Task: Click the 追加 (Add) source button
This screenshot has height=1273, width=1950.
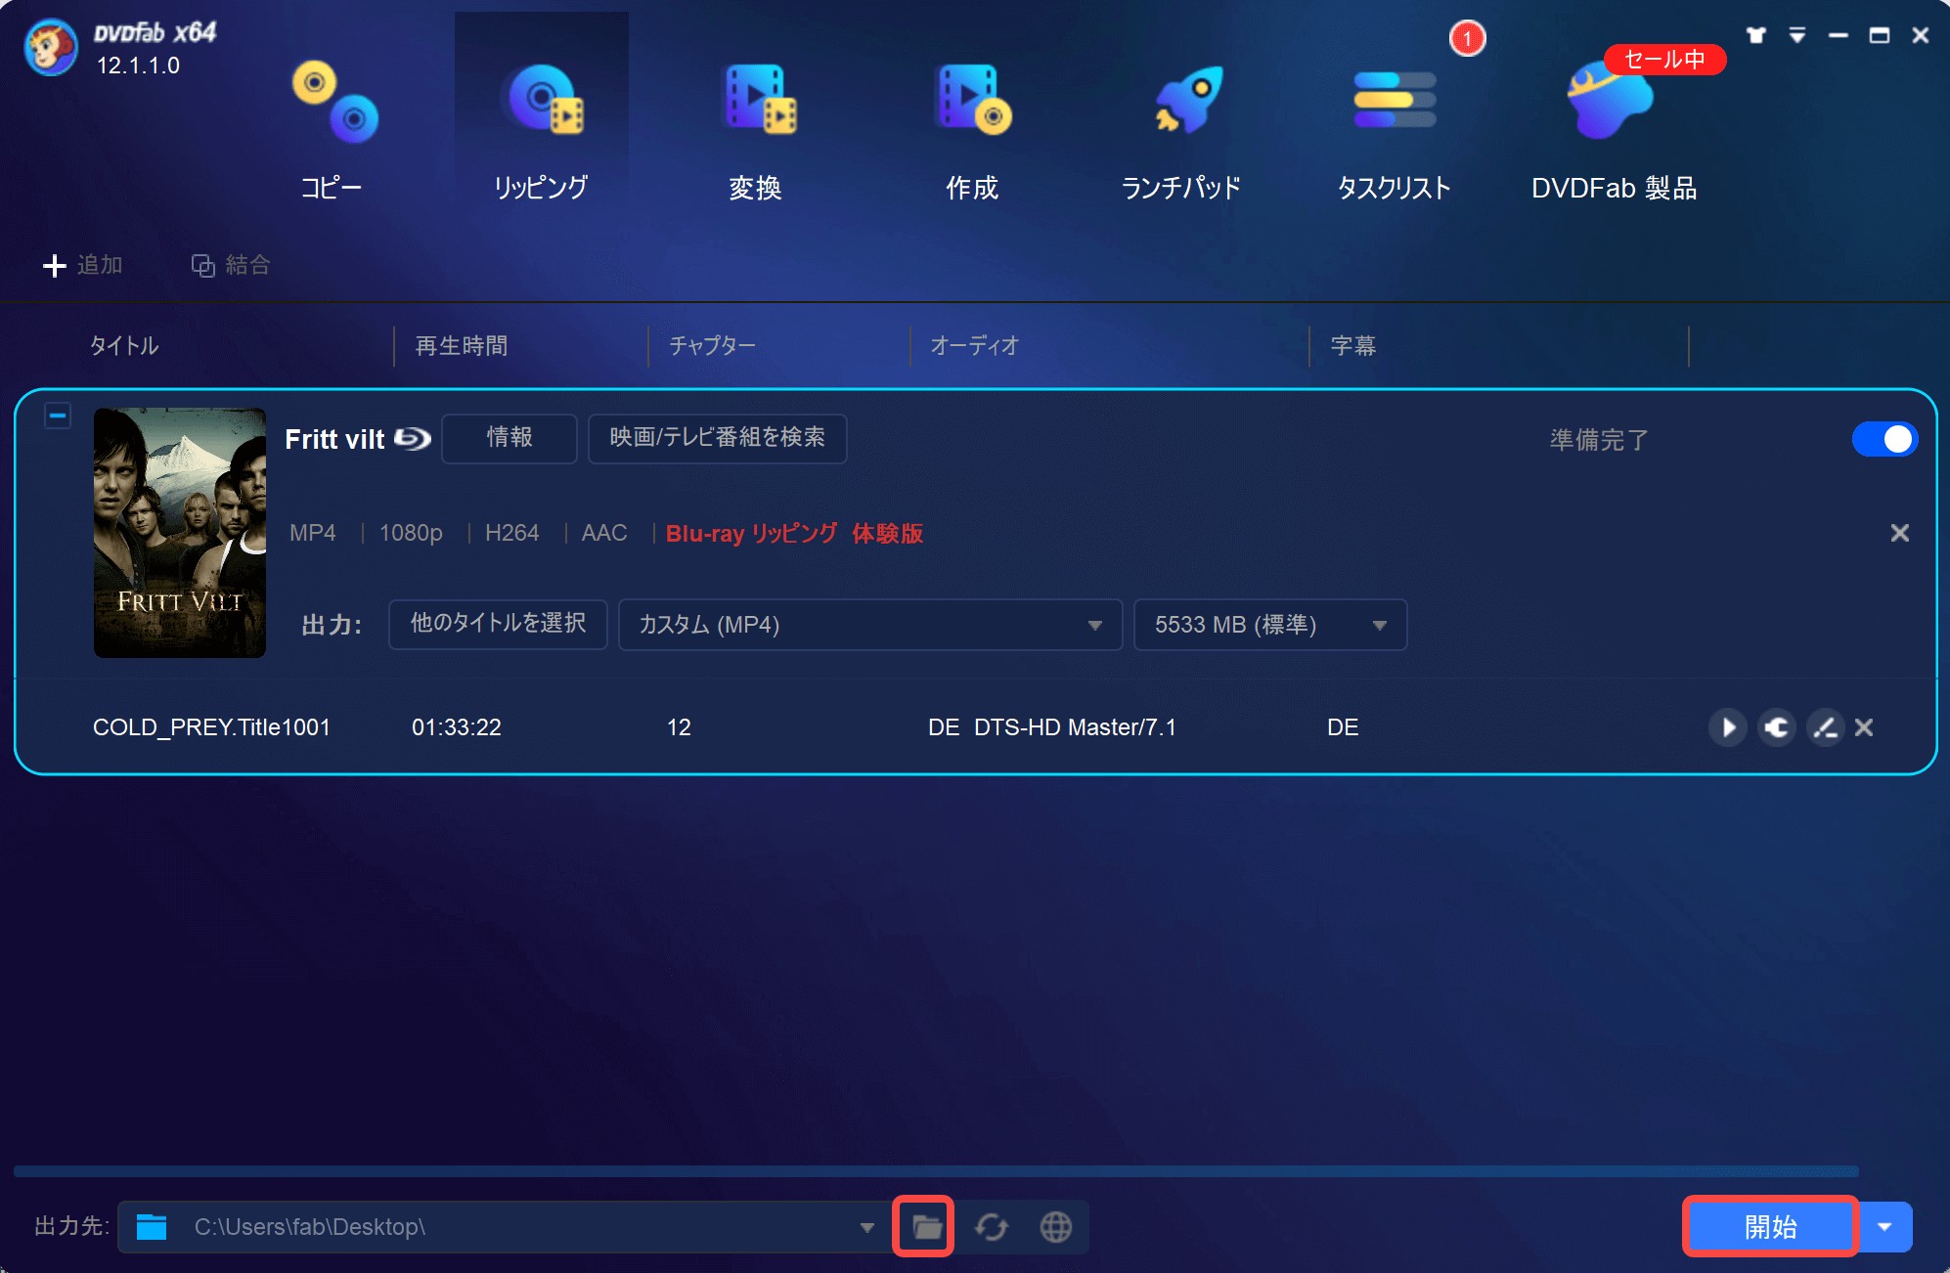Action: click(x=83, y=265)
